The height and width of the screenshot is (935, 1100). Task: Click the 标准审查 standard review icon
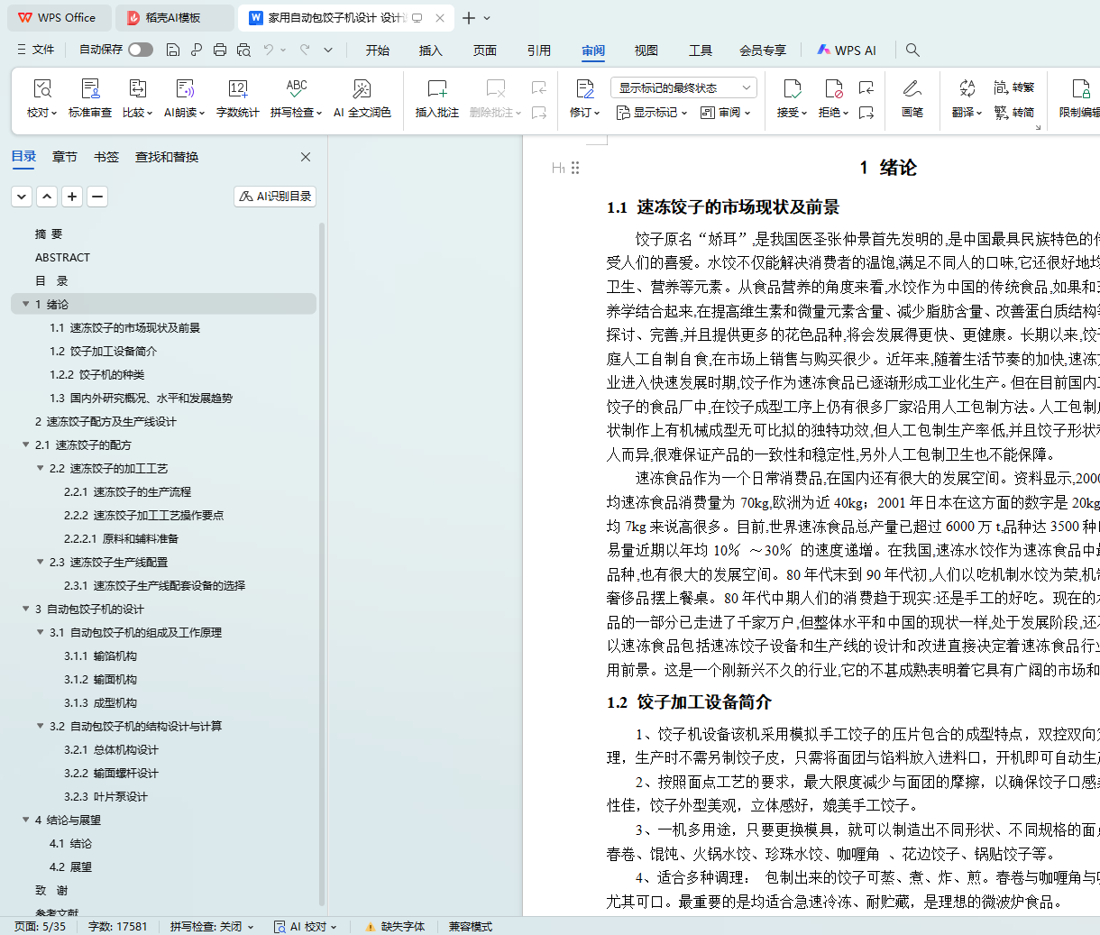[90, 97]
